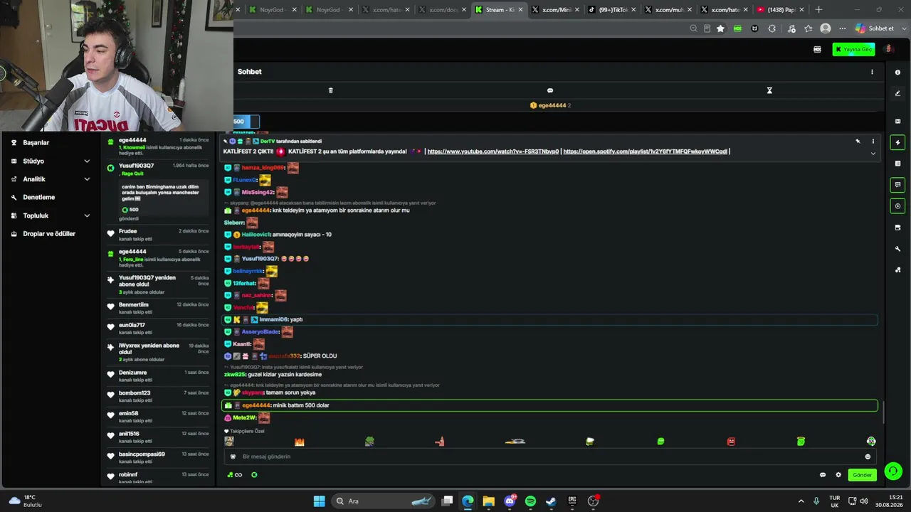Image resolution: width=911 pixels, height=512 pixels.
Task: Click the Yayına Geç button
Action: (853, 49)
